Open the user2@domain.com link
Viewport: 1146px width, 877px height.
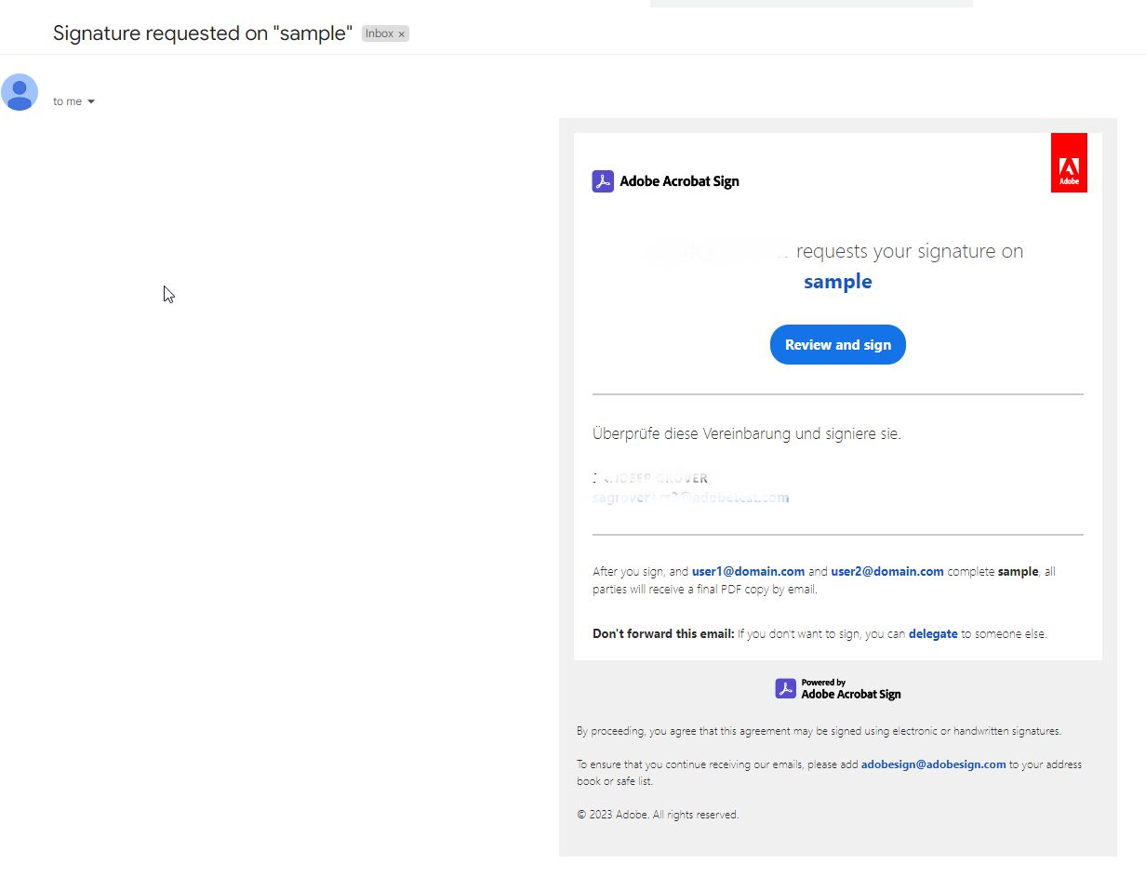click(886, 572)
